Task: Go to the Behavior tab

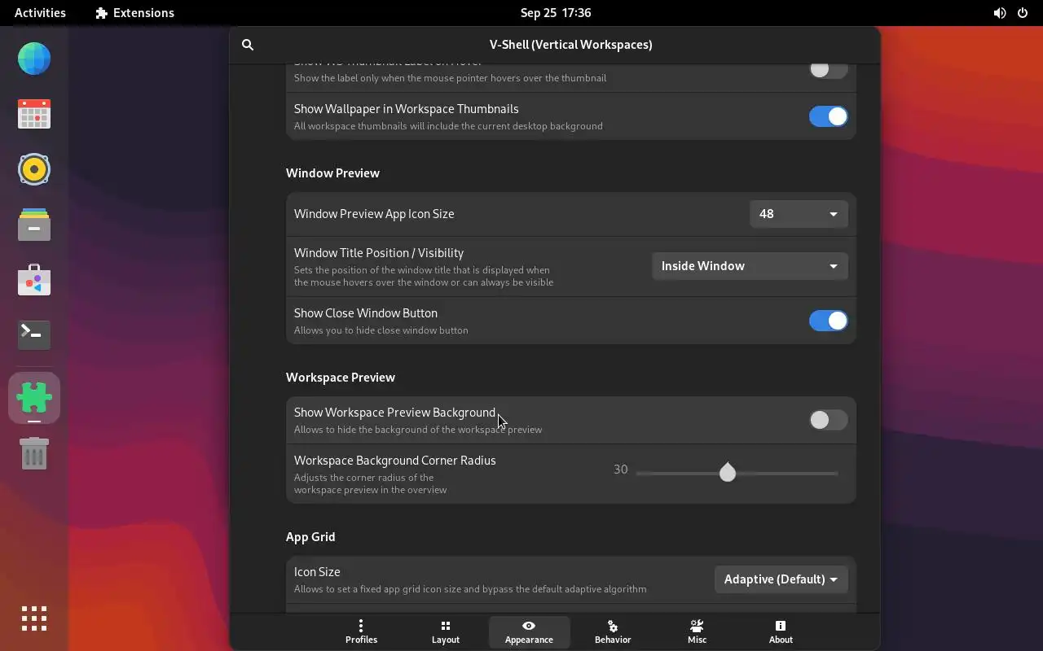Action: (x=613, y=631)
